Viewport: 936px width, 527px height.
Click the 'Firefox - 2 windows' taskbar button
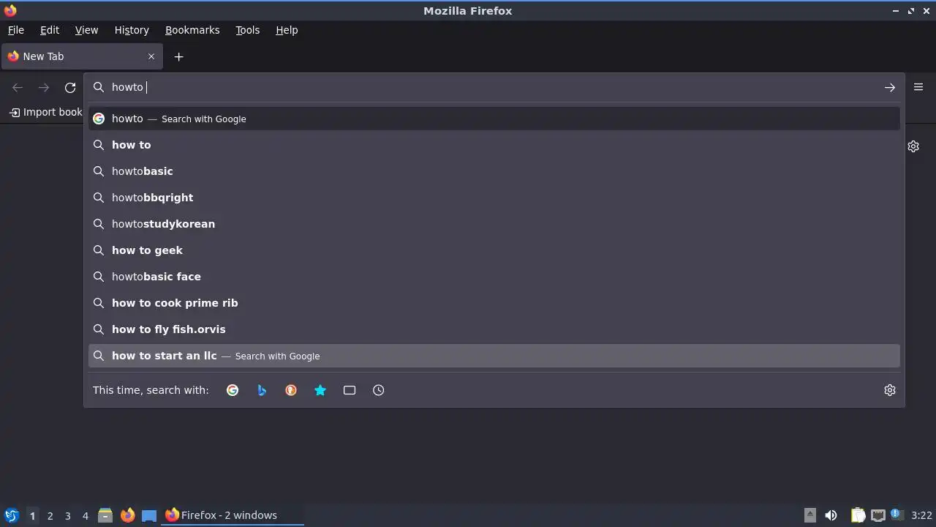coord(233,515)
